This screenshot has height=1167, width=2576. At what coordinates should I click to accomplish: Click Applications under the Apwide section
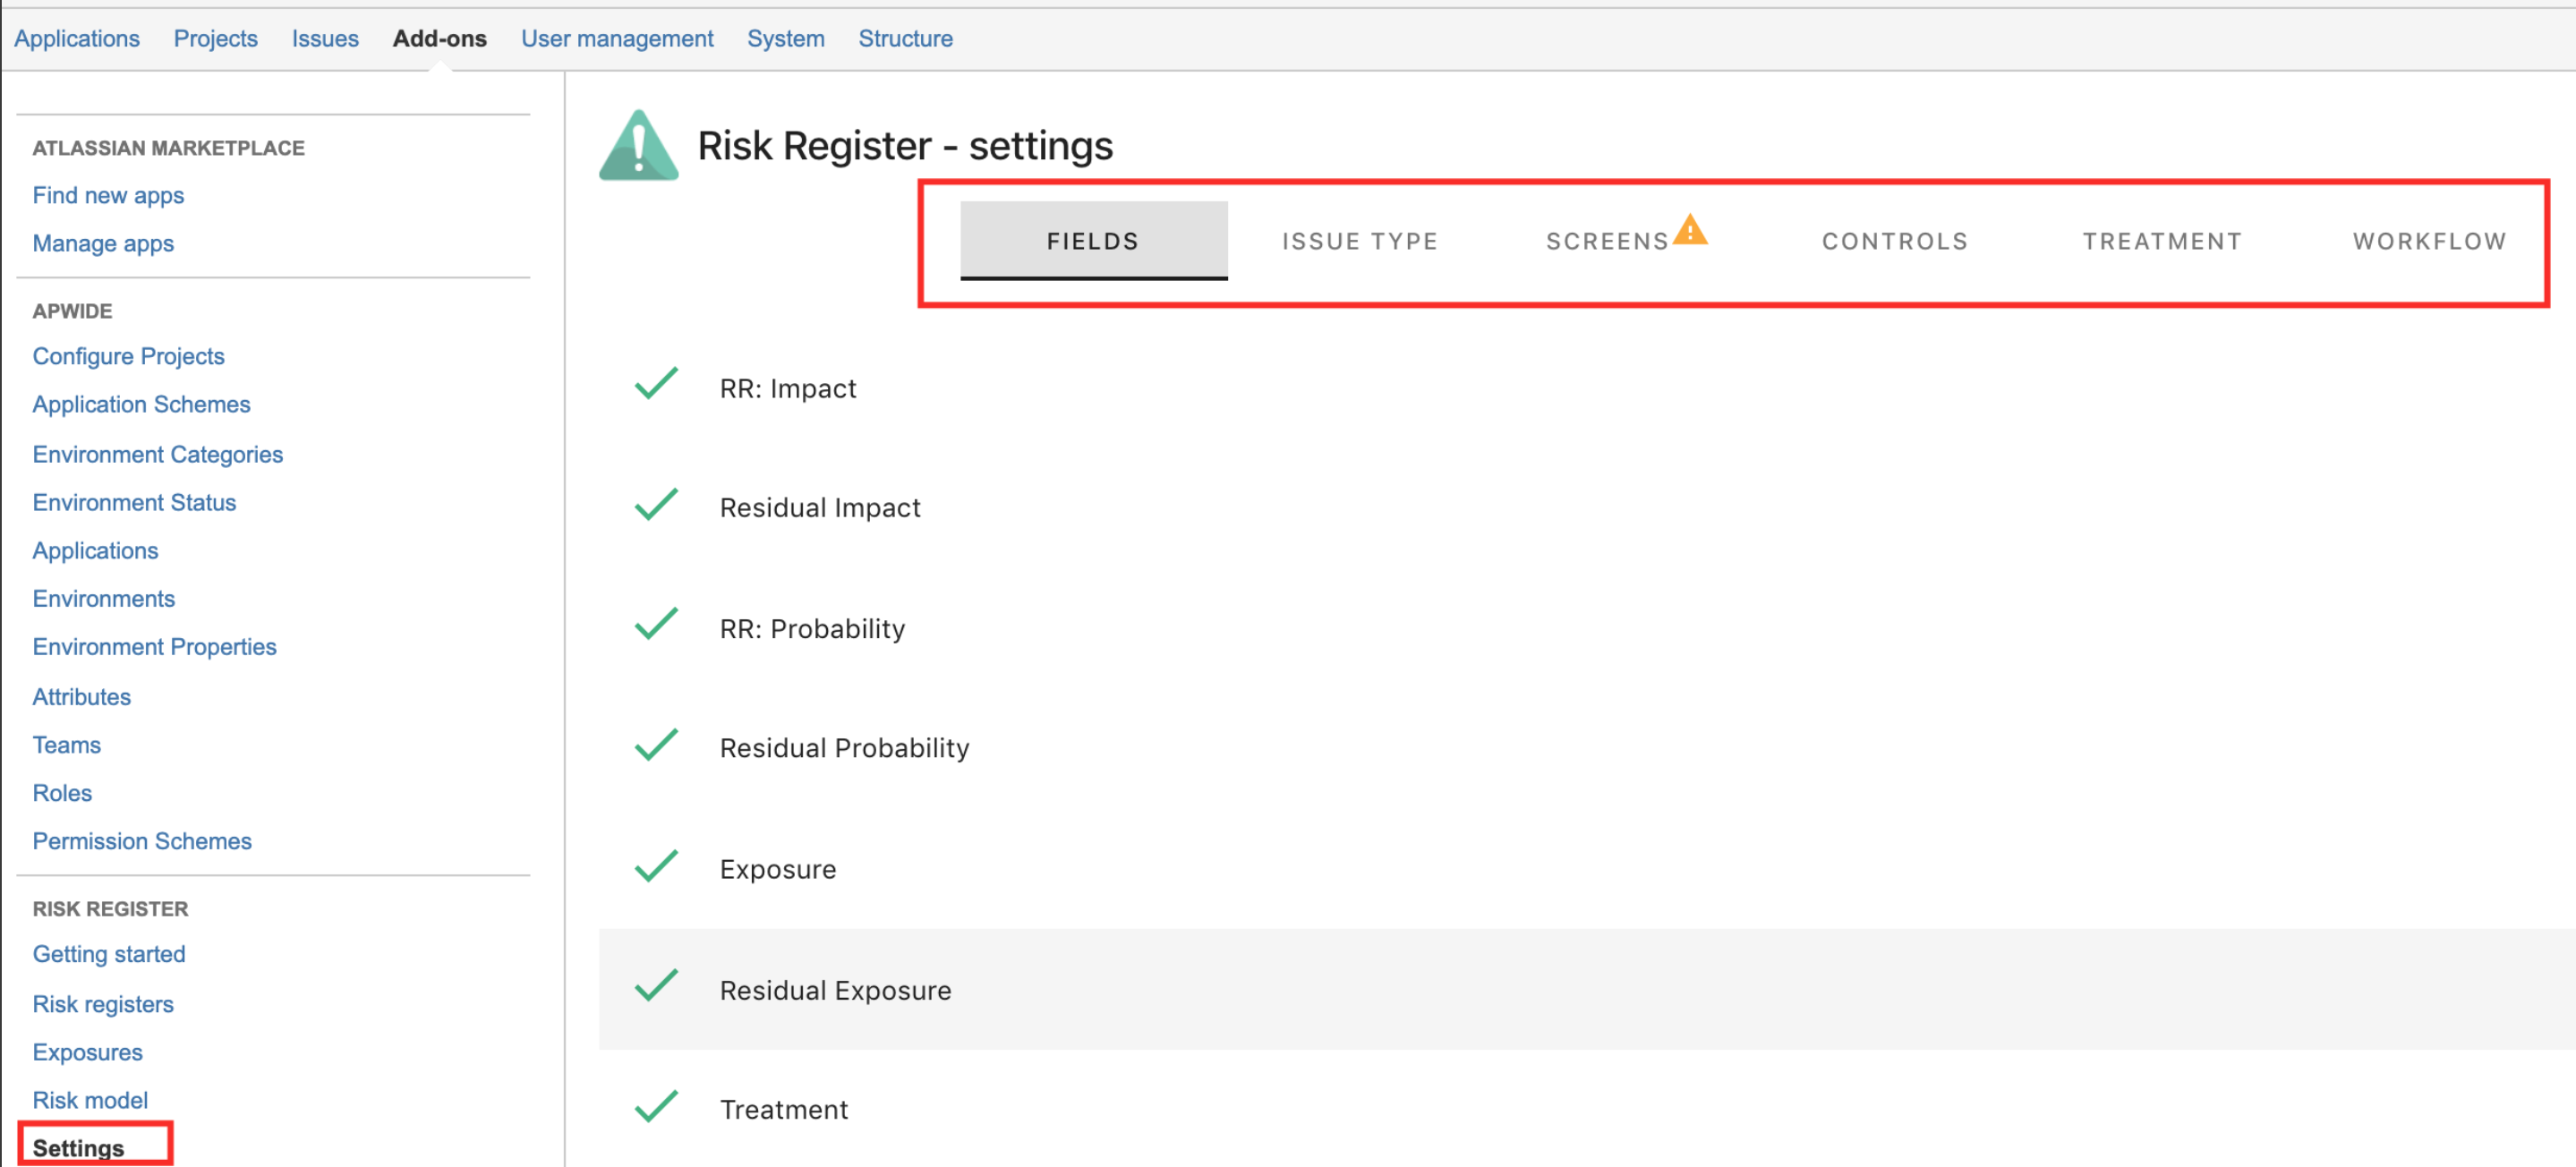pyautogui.click(x=95, y=550)
